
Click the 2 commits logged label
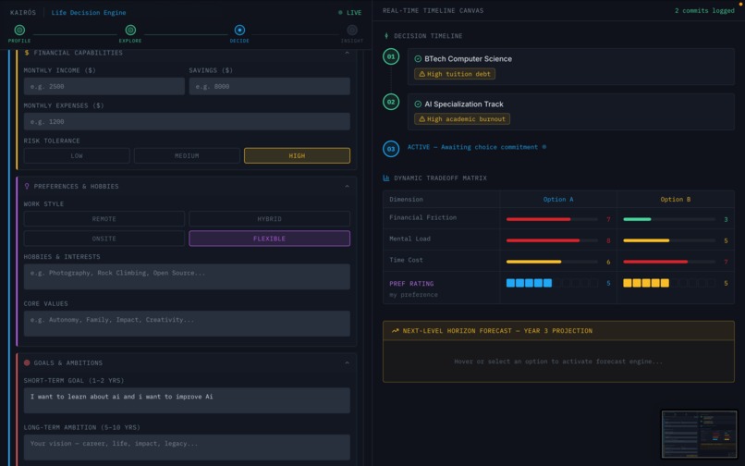click(704, 10)
